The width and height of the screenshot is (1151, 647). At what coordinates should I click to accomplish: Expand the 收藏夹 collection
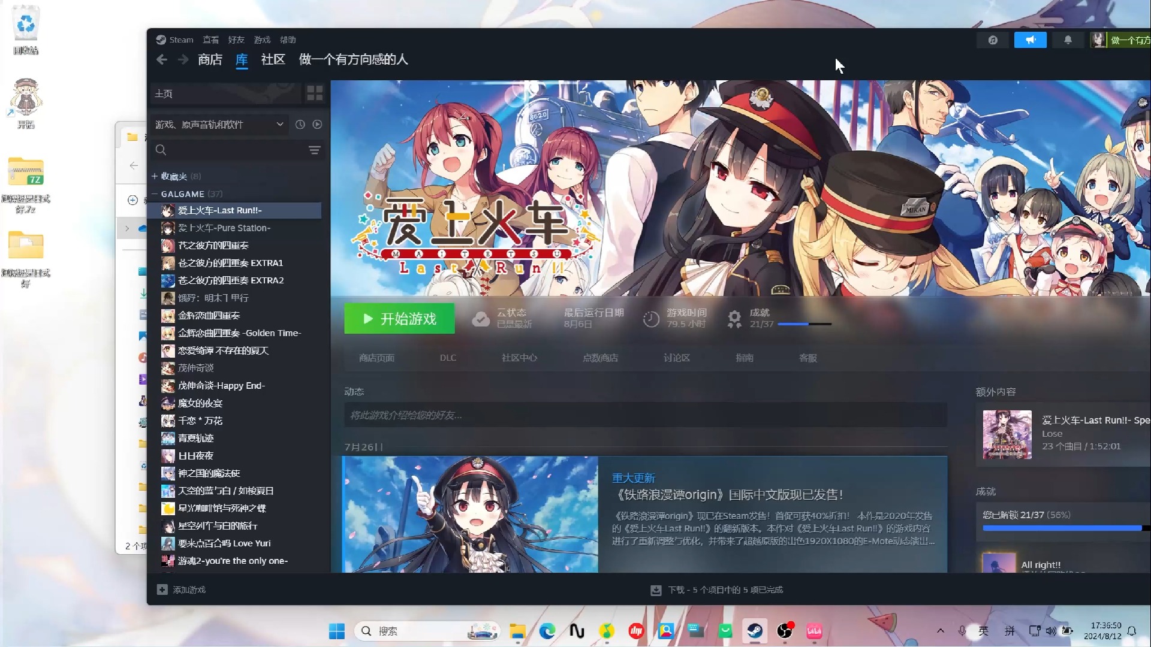pyautogui.click(x=155, y=176)
